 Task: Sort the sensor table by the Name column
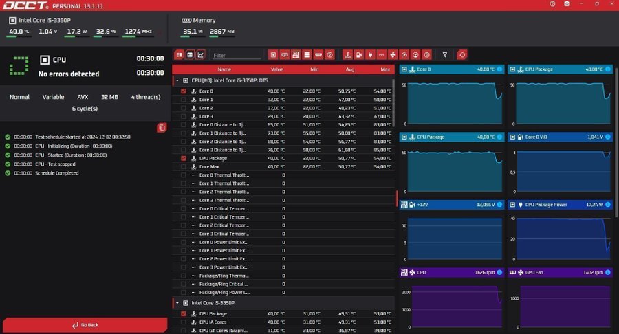point(224,69)
